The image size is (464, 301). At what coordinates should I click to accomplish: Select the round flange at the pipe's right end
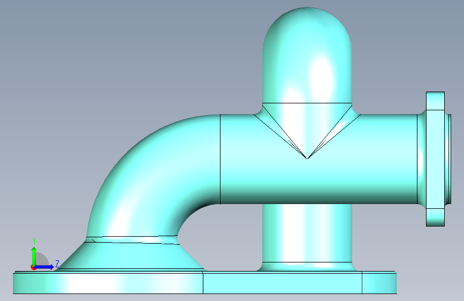click(435, 159)
